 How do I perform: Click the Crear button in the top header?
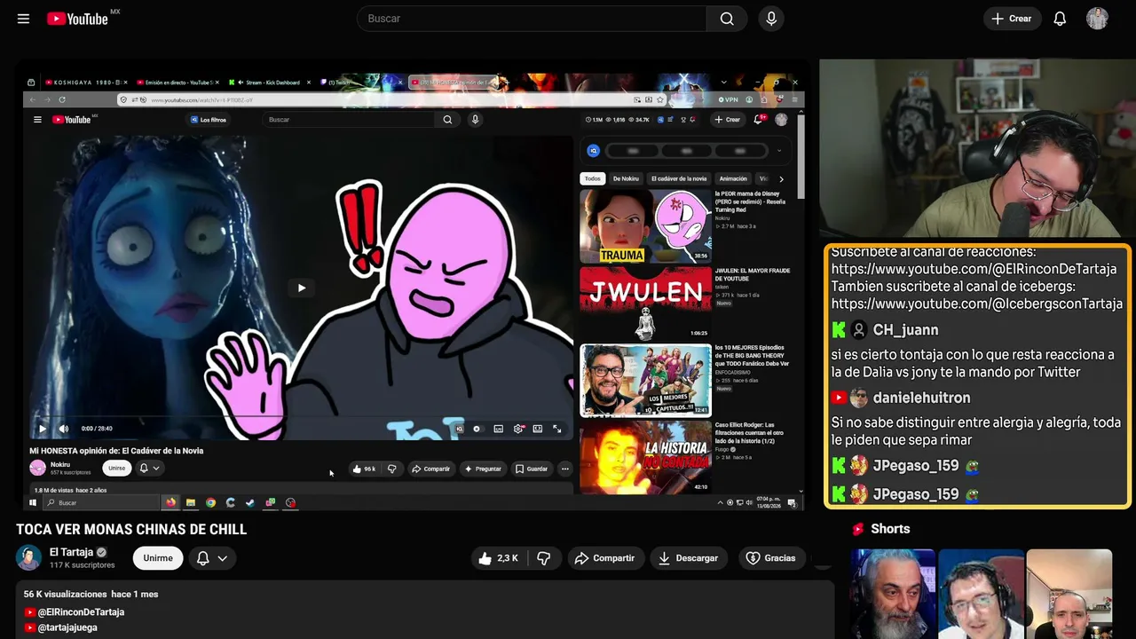pyautogui.click(x=1012, y=19)
